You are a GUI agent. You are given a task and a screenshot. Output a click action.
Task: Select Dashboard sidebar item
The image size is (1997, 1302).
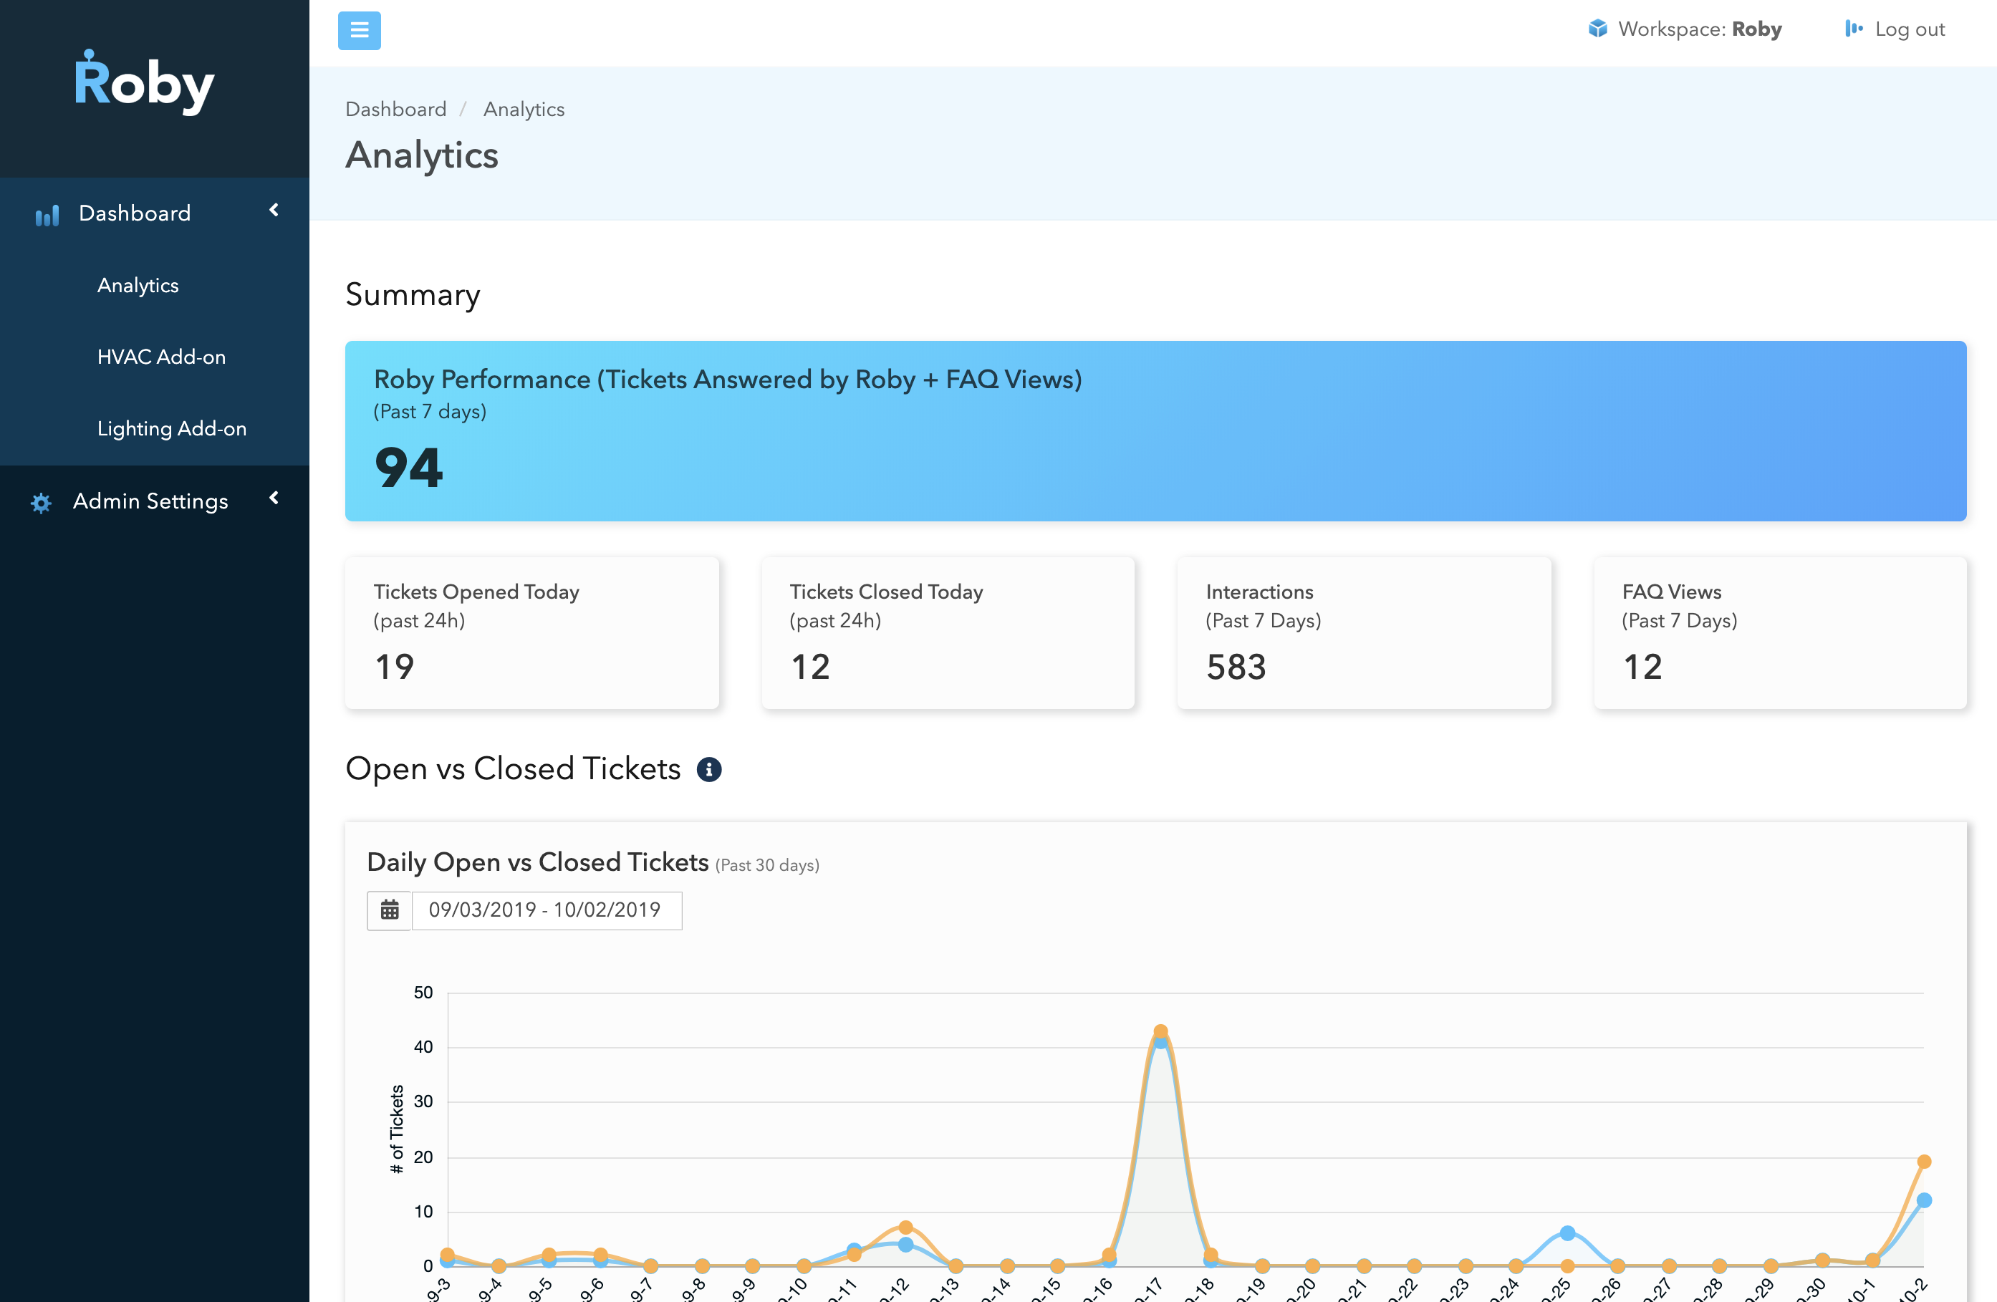pyautogui.click(x=155, y=213)
